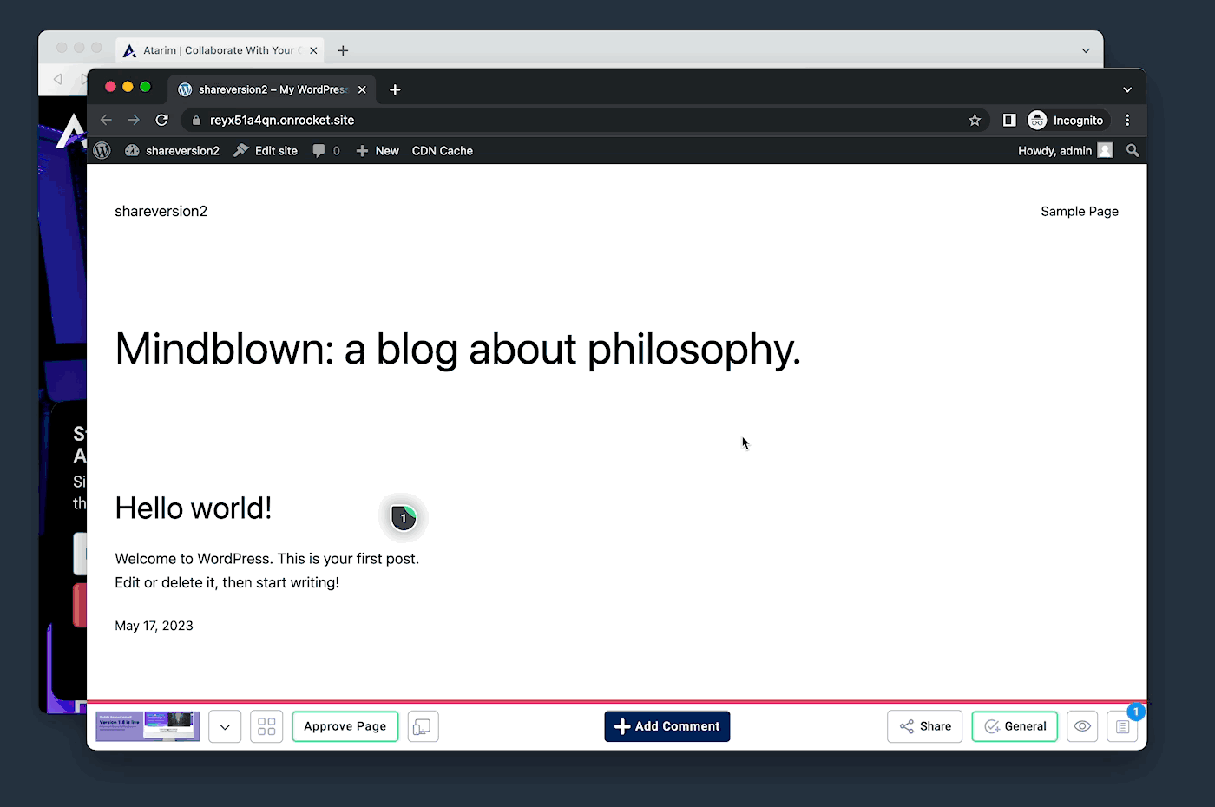The height and width of the screenshot is (807, 1215).
Task: Toggle the Chrome side panel
Action: coord(1009,121)
